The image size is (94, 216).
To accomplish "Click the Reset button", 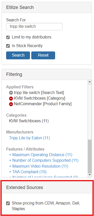I will coord(43,55).
